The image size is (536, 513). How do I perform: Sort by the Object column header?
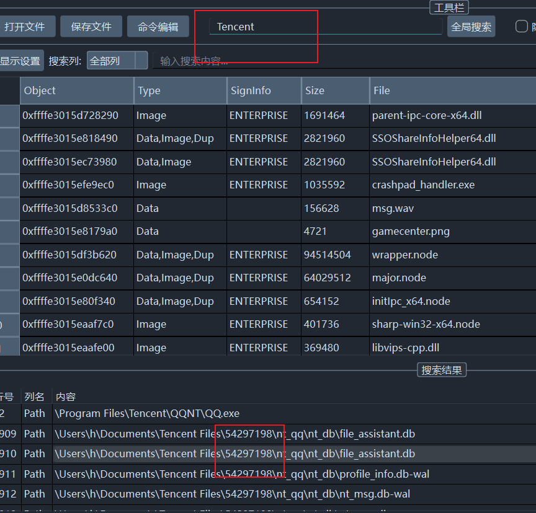coord(76,90)
